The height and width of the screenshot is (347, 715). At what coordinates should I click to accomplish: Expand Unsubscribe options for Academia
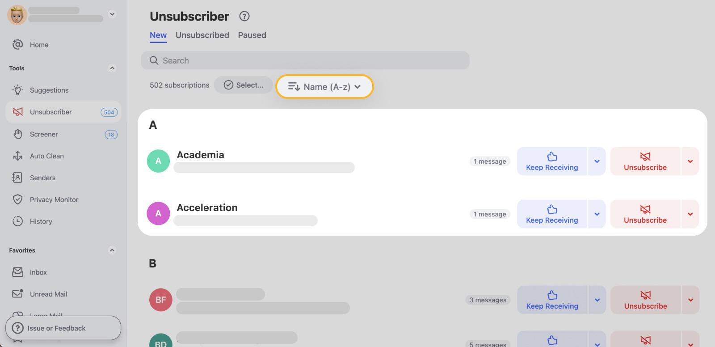690,161
